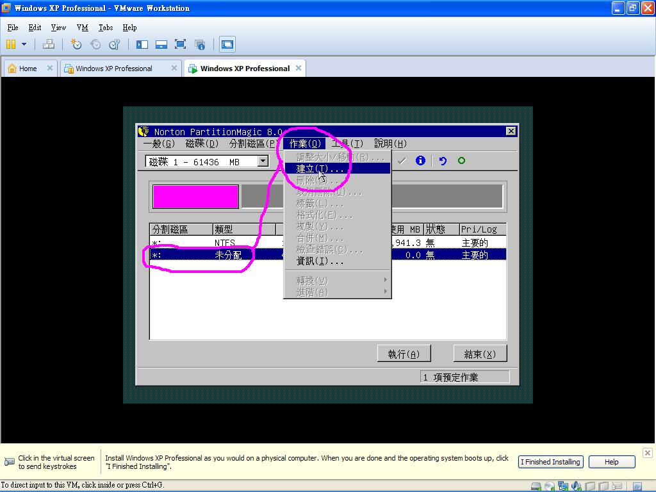The image size is (656, 492).
Task: Click the 1 項預定作業 status field
Action: 465,377
